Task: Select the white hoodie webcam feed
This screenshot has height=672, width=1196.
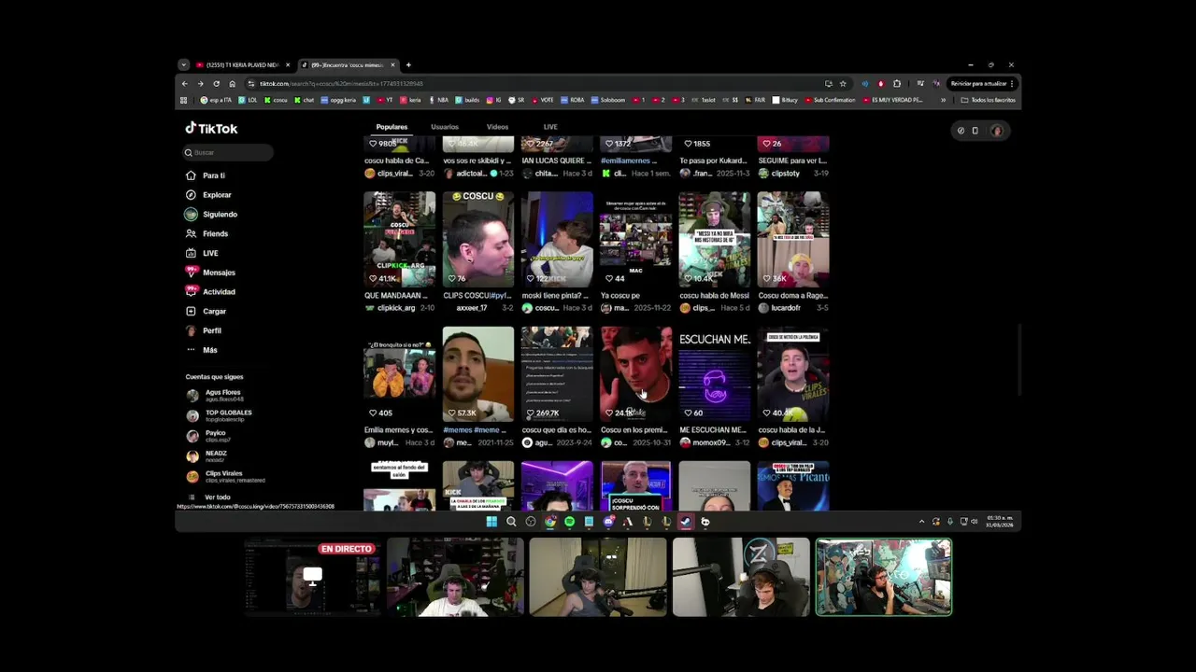Action: pos(456,578)
